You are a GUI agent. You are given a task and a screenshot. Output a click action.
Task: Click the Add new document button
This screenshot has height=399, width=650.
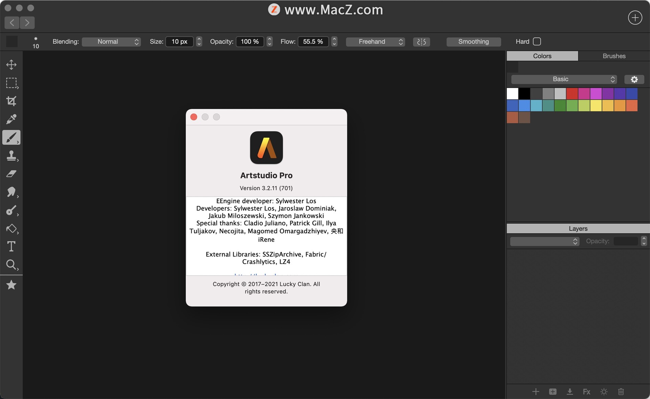tap(635, 17)
